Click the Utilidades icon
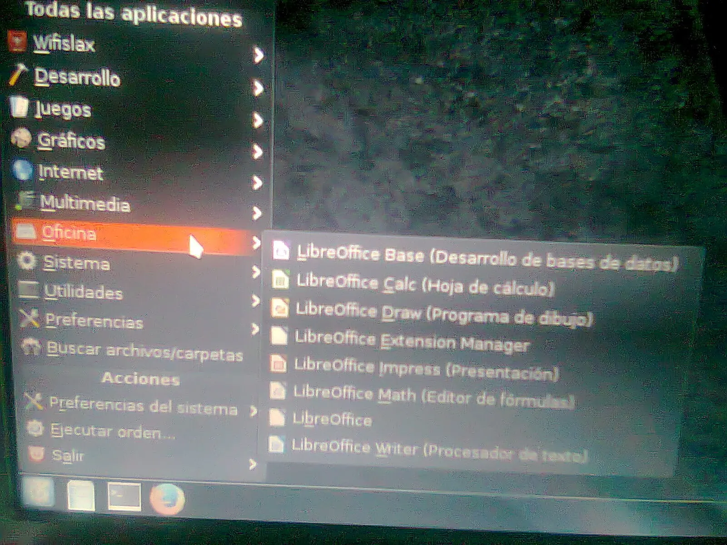The width and height of the screenshot is (727, 545). click(28, 291)
